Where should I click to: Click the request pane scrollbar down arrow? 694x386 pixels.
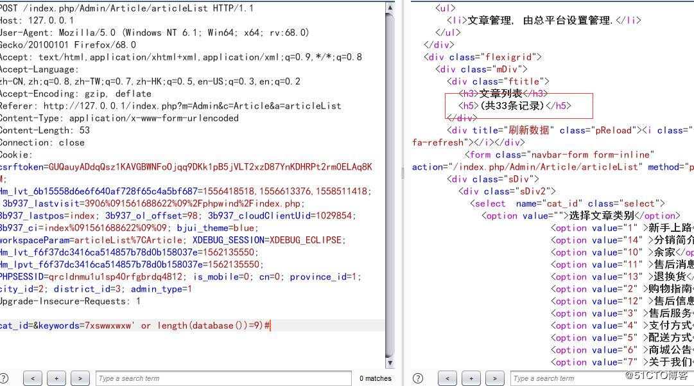pyautogui.click(x=390, y=362)
